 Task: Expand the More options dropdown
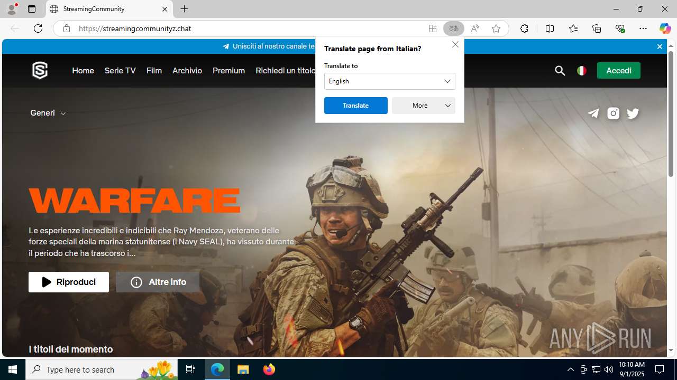pos(424,106)
